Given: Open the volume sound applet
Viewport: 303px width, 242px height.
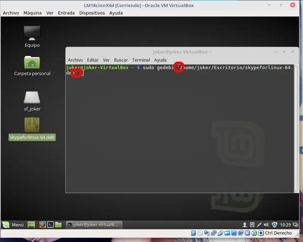Looking at the screenshot, I should coord(266,225).
